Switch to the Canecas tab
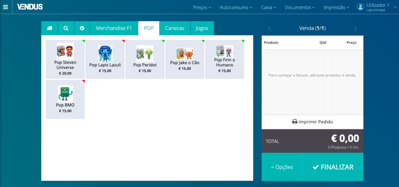The width and height of the screenshot is (399, 187). [175, 28]
